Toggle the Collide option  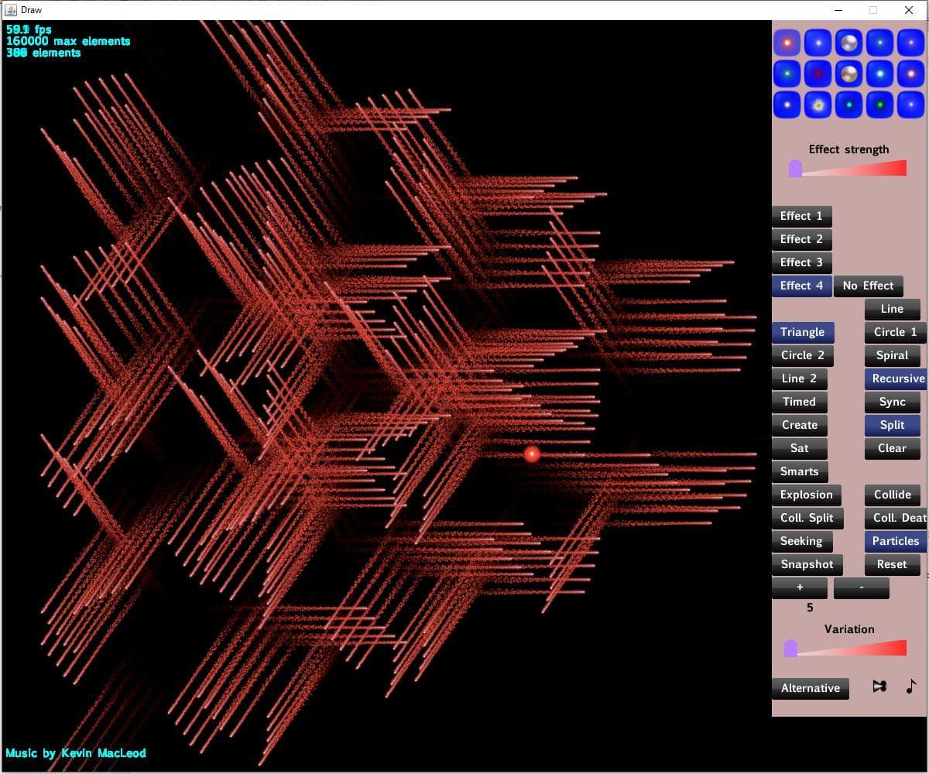click(892, 495)
